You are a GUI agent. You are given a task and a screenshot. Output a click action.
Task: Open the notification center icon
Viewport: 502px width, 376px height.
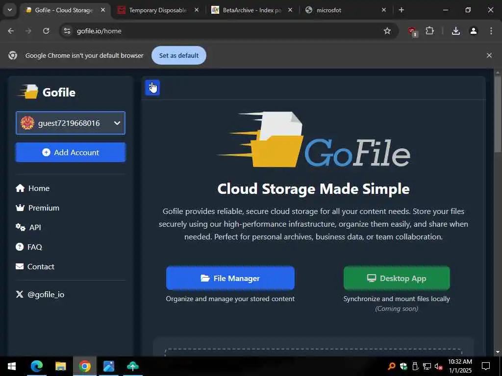pyautogui.click(x=486, y=366)
